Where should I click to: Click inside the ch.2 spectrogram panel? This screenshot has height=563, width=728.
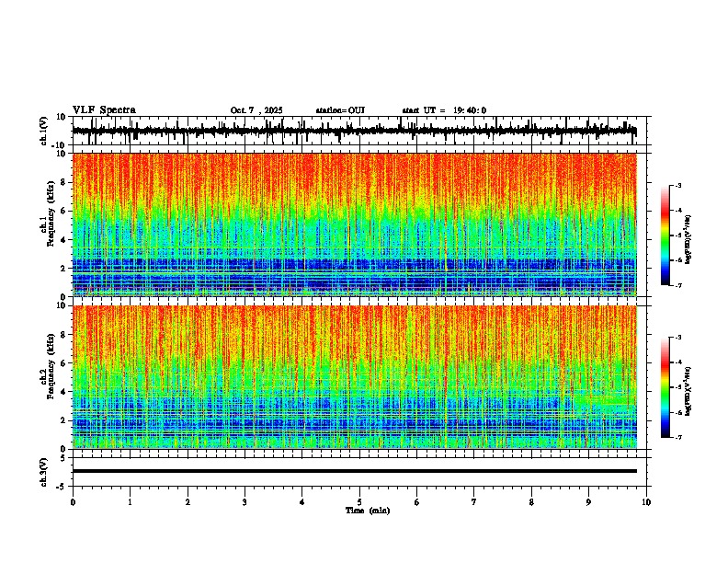[x=354, y=377]
